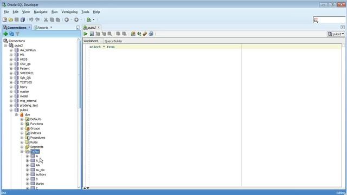The height and width of the screenshot is (195, 347).
Task: Apply filter in Connections panel
Action: (x=17, y=34)
